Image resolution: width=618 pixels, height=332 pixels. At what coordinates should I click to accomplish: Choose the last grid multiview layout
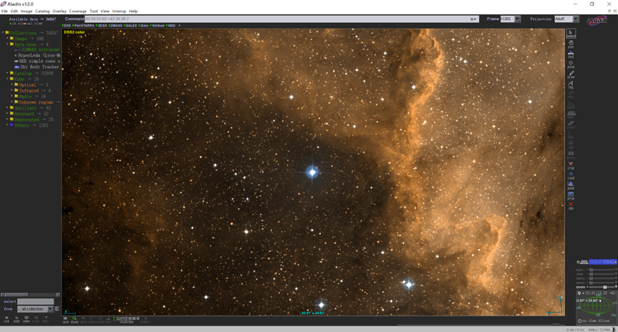(x=138, y=318)
